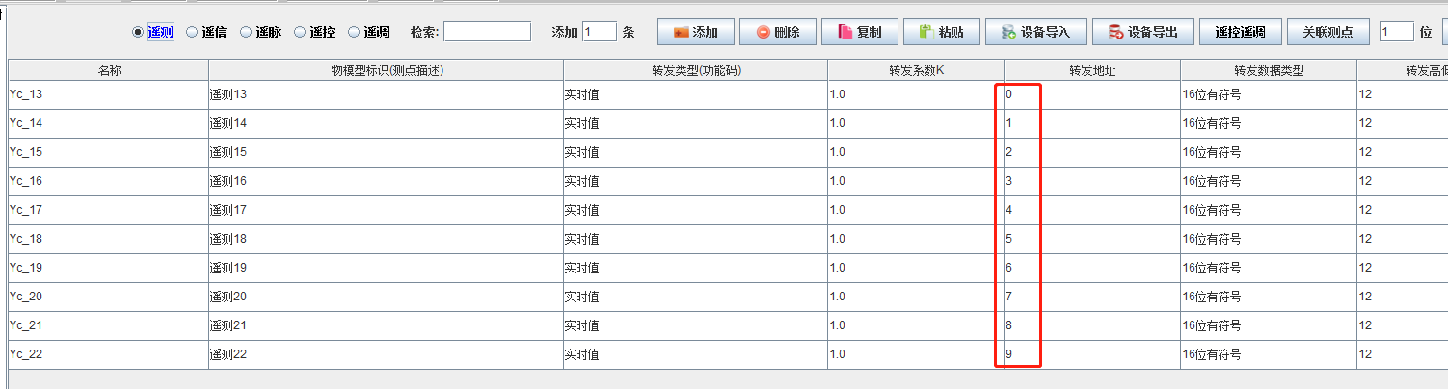Click the 转发类型(功能码) column header
Screen dimensions: 1448x389
point(695,70)
